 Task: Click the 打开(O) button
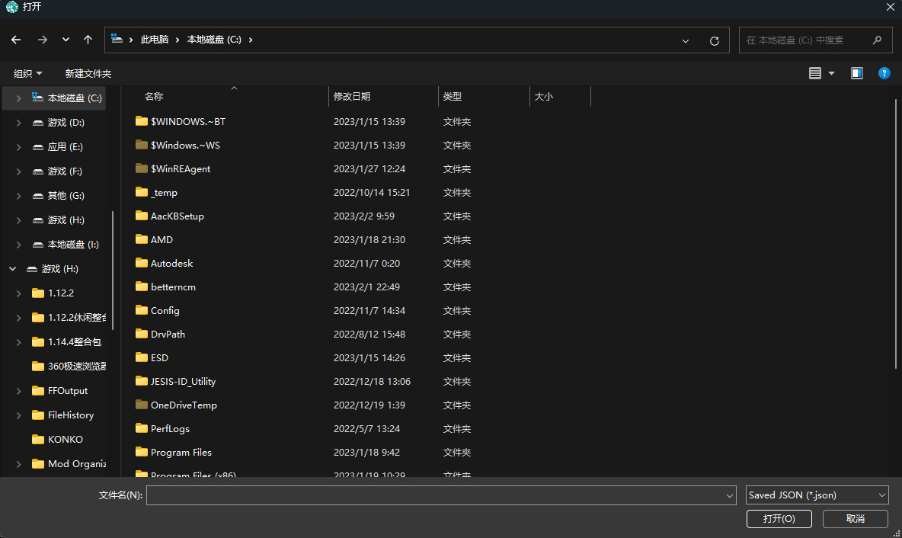(x=779, y=518)
